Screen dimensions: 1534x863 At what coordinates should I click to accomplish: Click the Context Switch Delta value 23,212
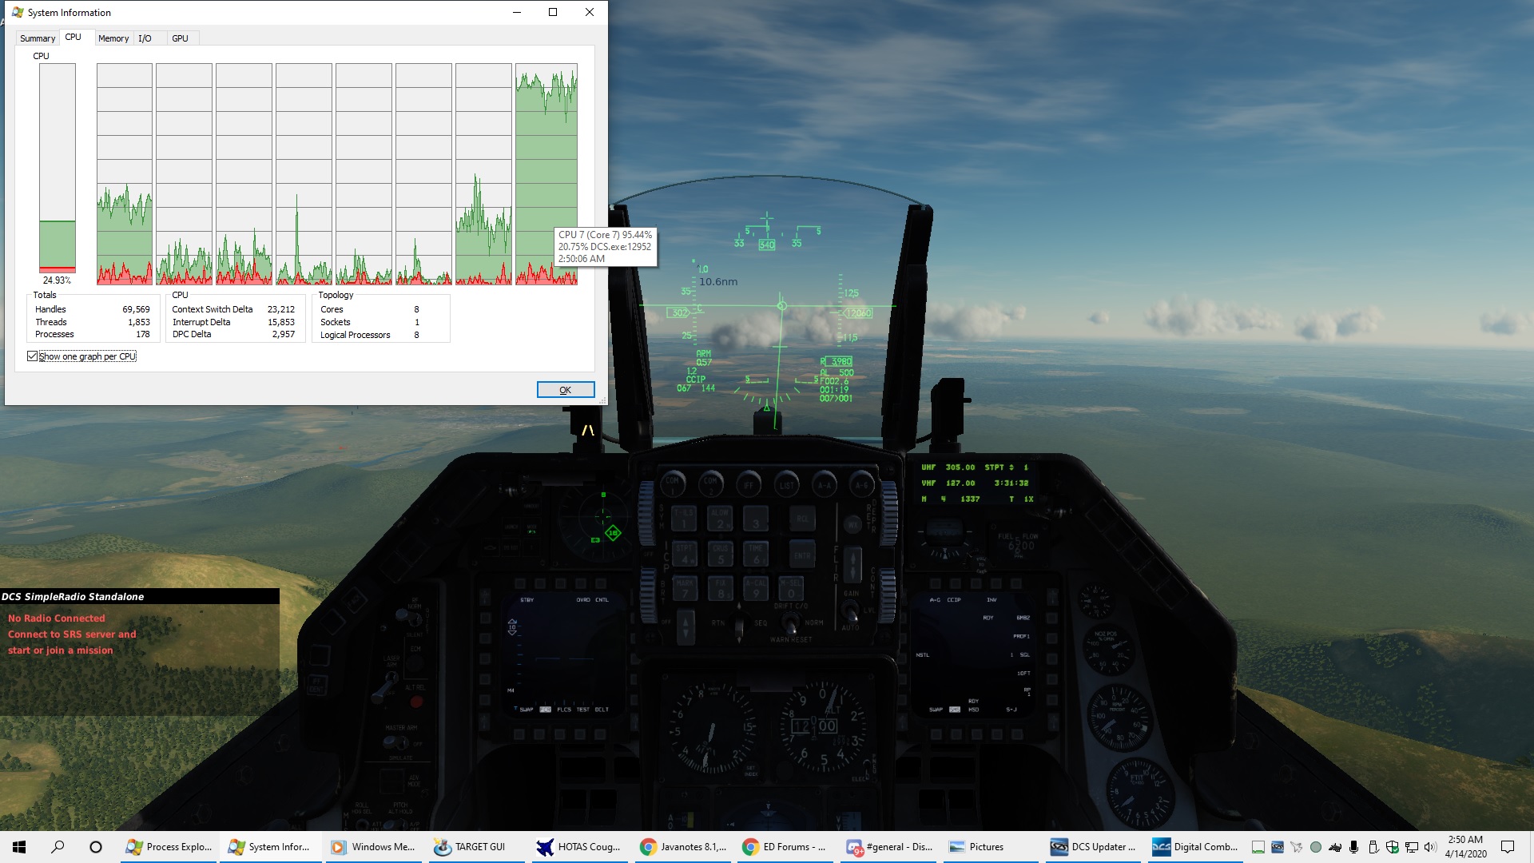tap(281, 309)
